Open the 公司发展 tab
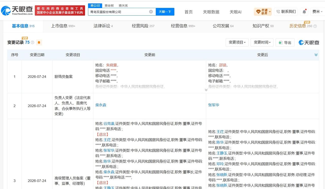Viewport: 325px width, 189px height. 223,26
